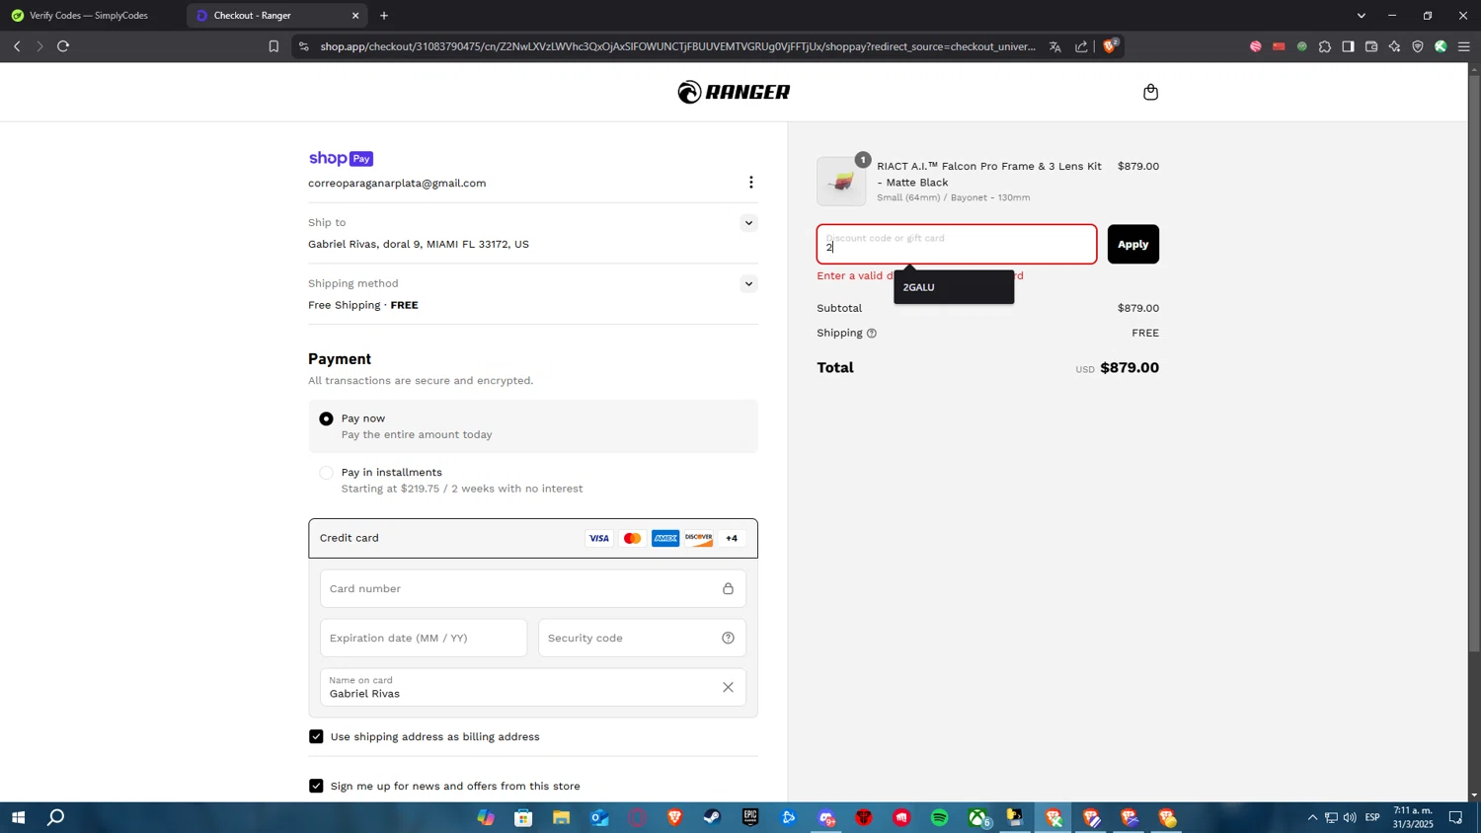The width and height of the screenshot is (1481, 833).
Task: Uncheck sign me up for news
Action: [x=316, y=786]
